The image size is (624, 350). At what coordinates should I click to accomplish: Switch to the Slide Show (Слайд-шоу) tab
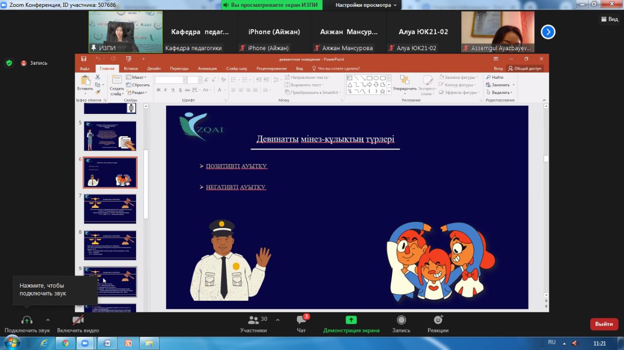point(236,69)
